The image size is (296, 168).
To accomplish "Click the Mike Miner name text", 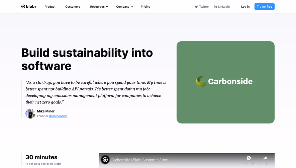I will (x=46, y=111).
